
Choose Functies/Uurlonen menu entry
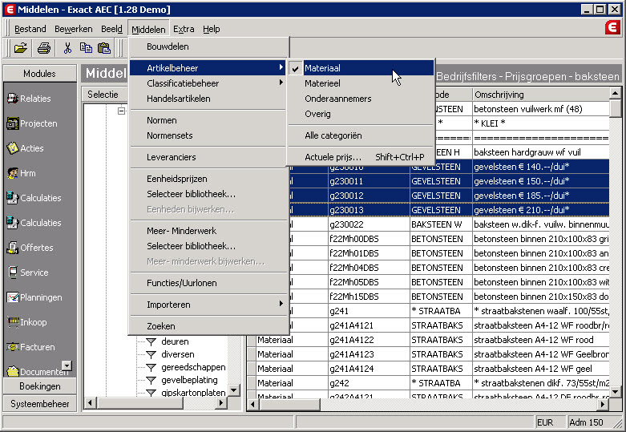coord(208,283)
